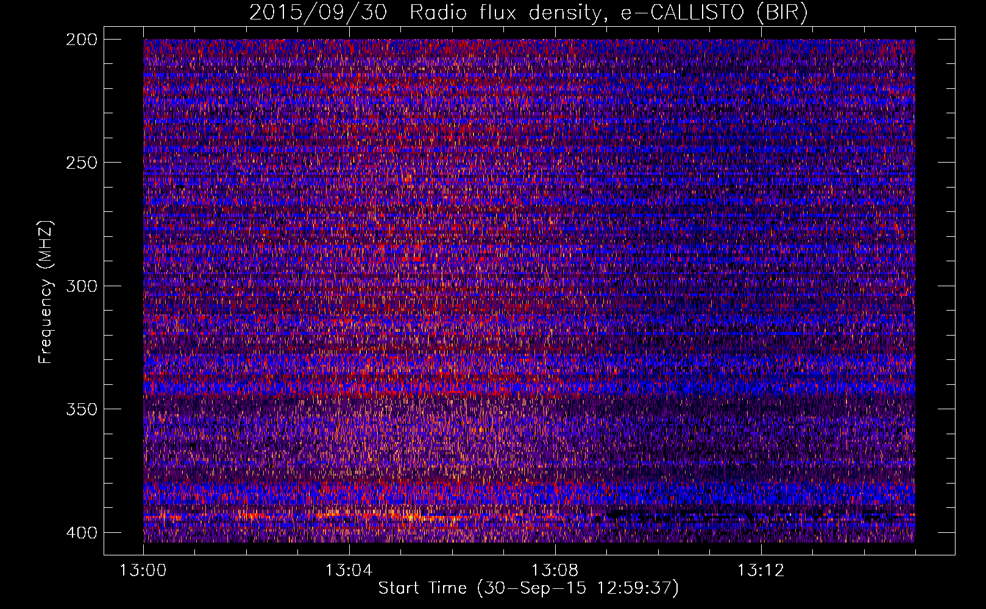This screenshot has width=986, height=609.
Task: Click the 13:04 time tick label
Action: click(x=349, y=571)
